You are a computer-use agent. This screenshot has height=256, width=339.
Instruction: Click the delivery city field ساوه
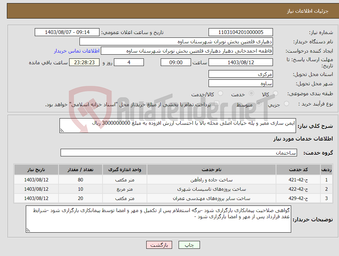click(x=241, y=83)
